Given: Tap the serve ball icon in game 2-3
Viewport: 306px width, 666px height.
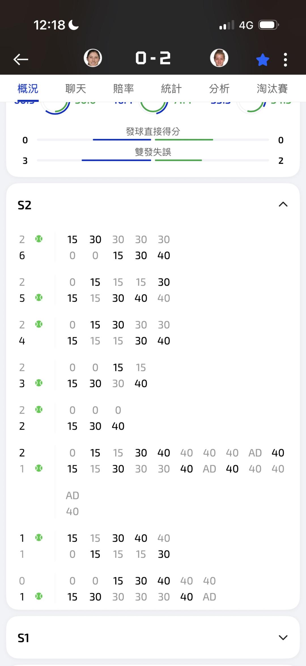Looking at the screenshot, I should [x=39, y=383].
